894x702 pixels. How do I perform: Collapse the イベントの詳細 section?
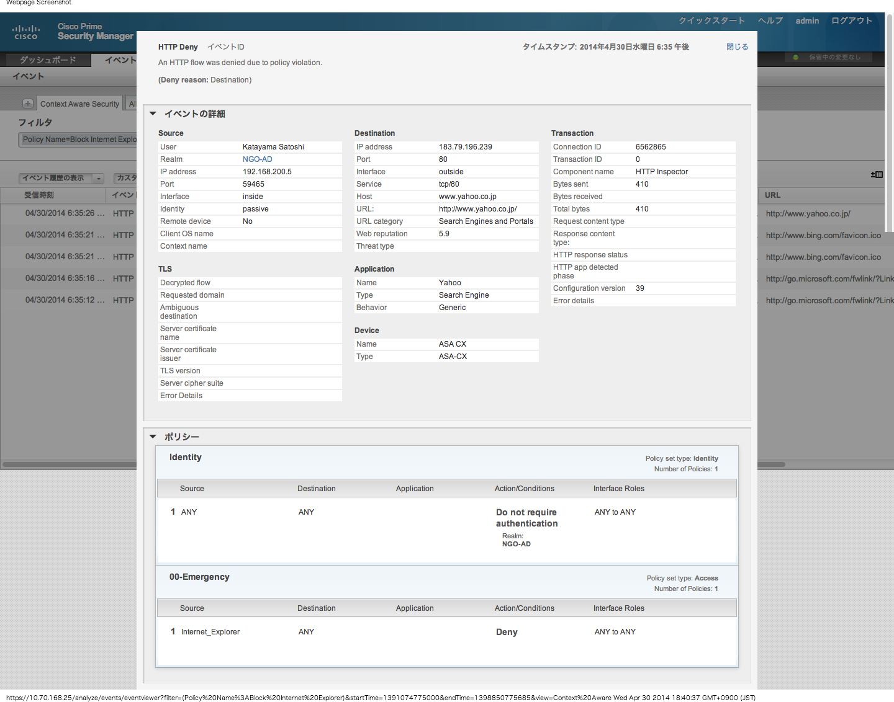click(153, 113)
